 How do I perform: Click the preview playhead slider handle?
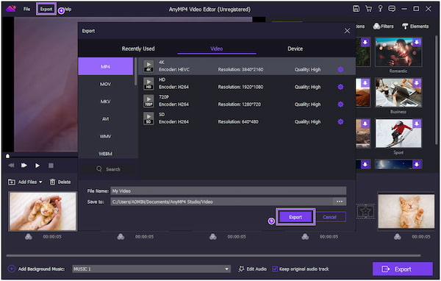click(8, 156)
